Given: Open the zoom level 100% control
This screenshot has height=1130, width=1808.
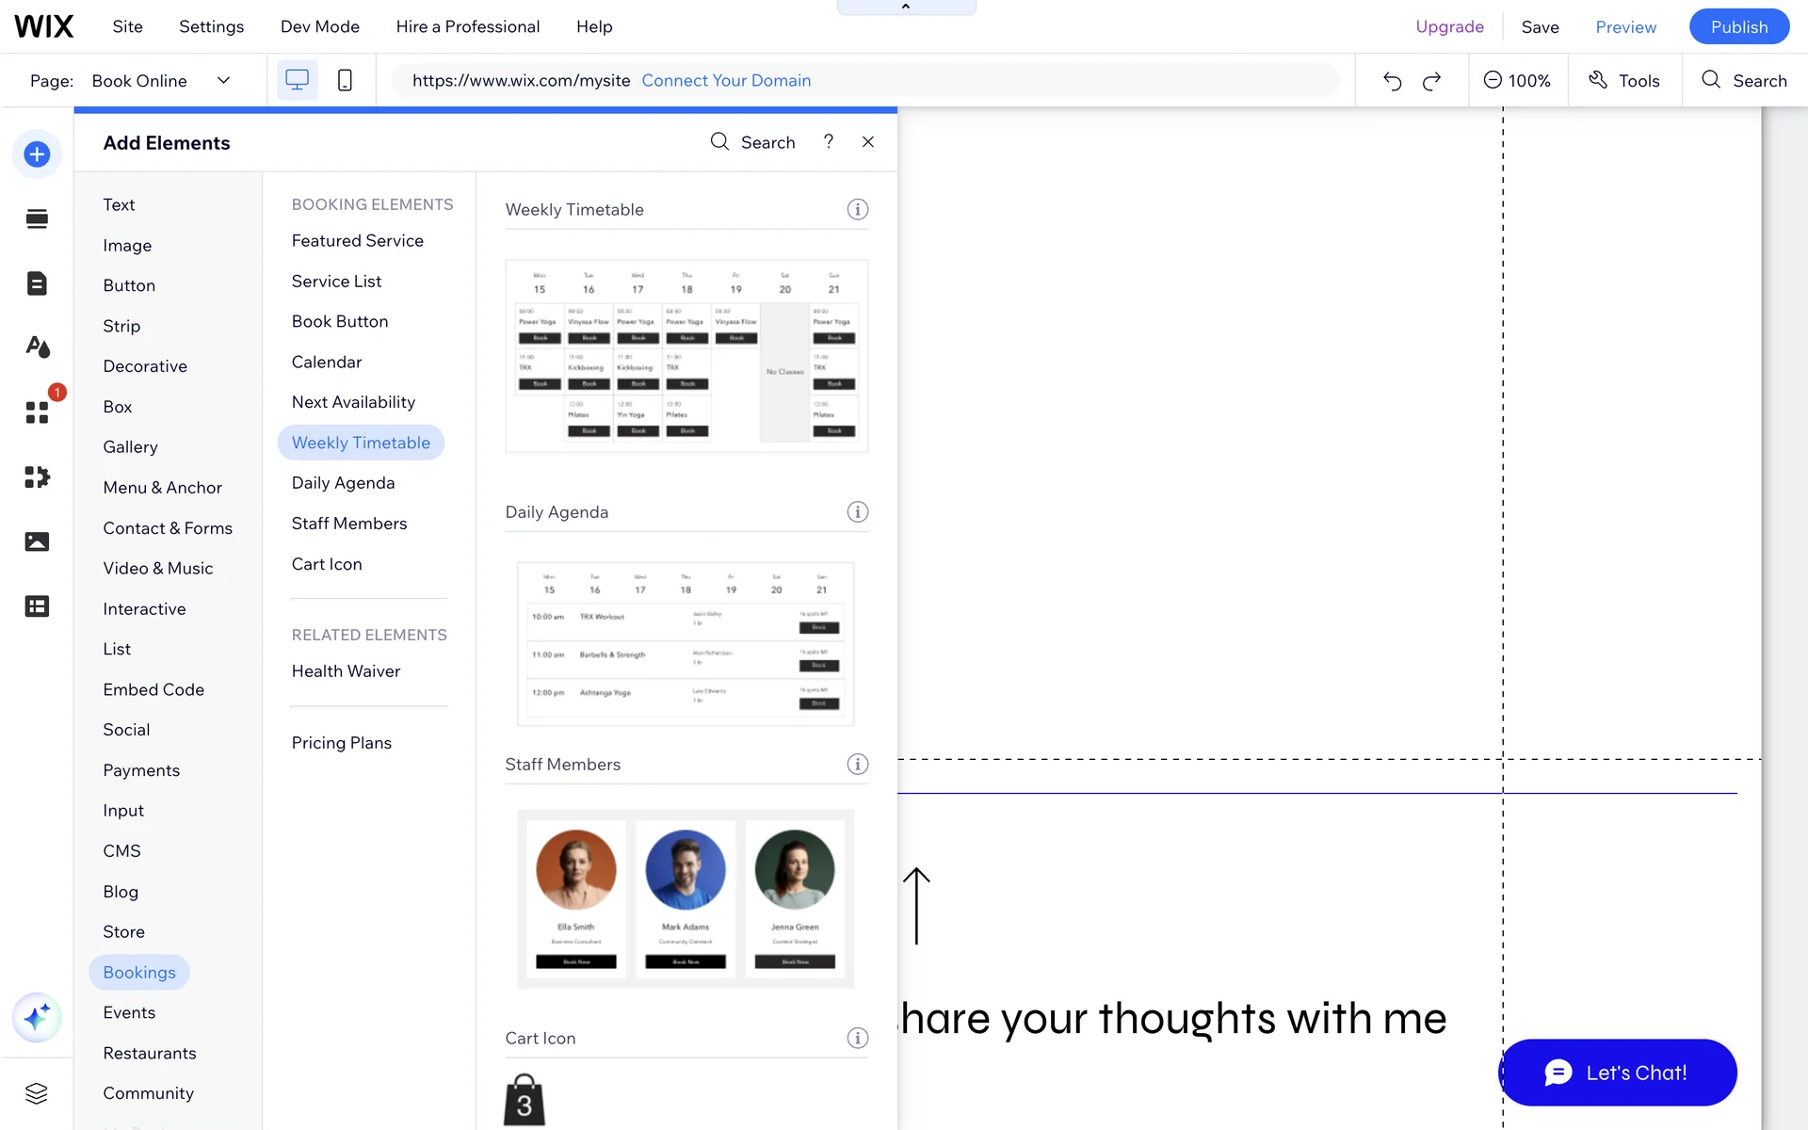Looking at the screenshot, I should point(1517,81).
